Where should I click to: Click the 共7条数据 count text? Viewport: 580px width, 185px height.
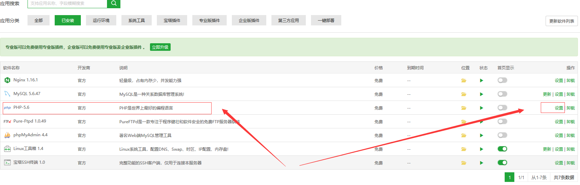tap(564, 177)
